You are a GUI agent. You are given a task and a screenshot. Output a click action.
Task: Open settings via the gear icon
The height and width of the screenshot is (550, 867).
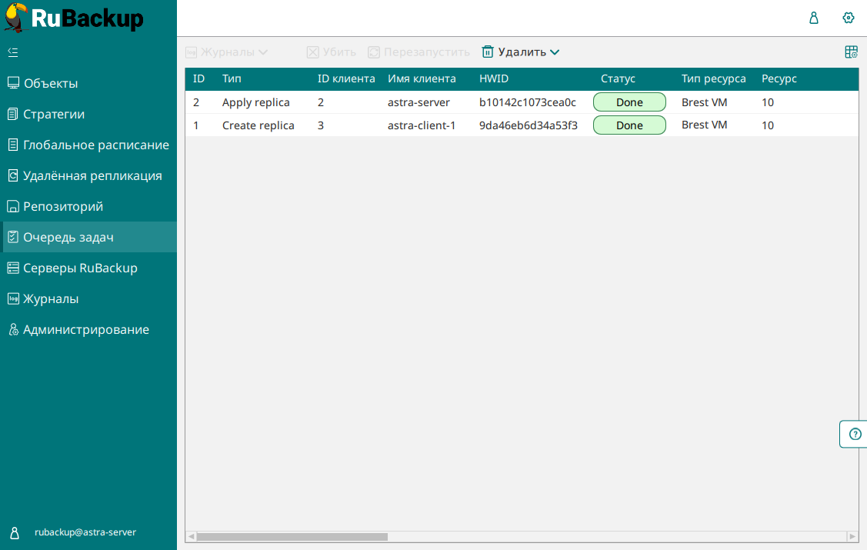[849, 18]
